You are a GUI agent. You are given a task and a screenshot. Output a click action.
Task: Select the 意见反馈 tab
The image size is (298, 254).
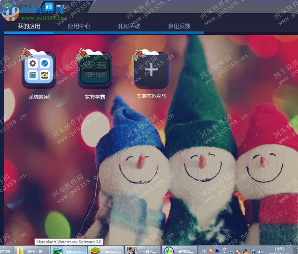pyautogui.click(x=179, y=26)
